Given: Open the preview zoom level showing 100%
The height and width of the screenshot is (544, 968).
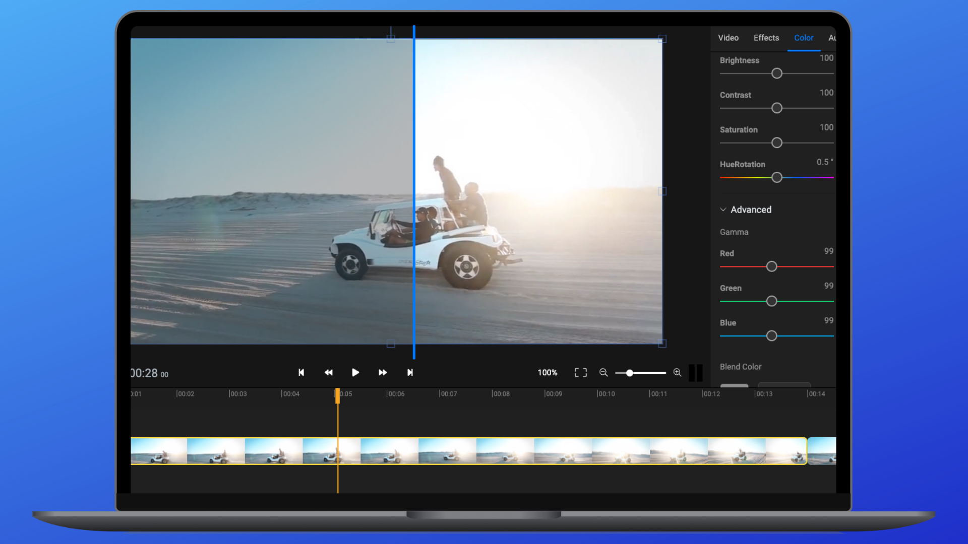Looking at the screenshot, I should point(547,373).
